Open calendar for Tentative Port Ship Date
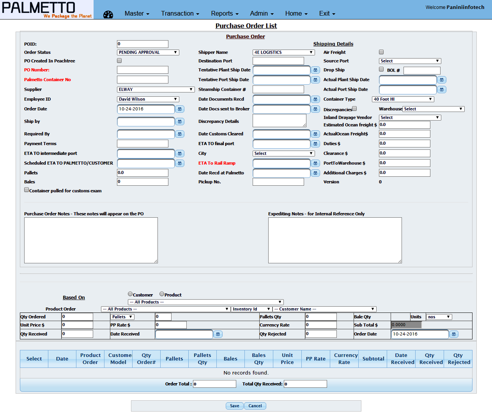The image size is (492, 419). pyautogui.click(x=315, y=80)
